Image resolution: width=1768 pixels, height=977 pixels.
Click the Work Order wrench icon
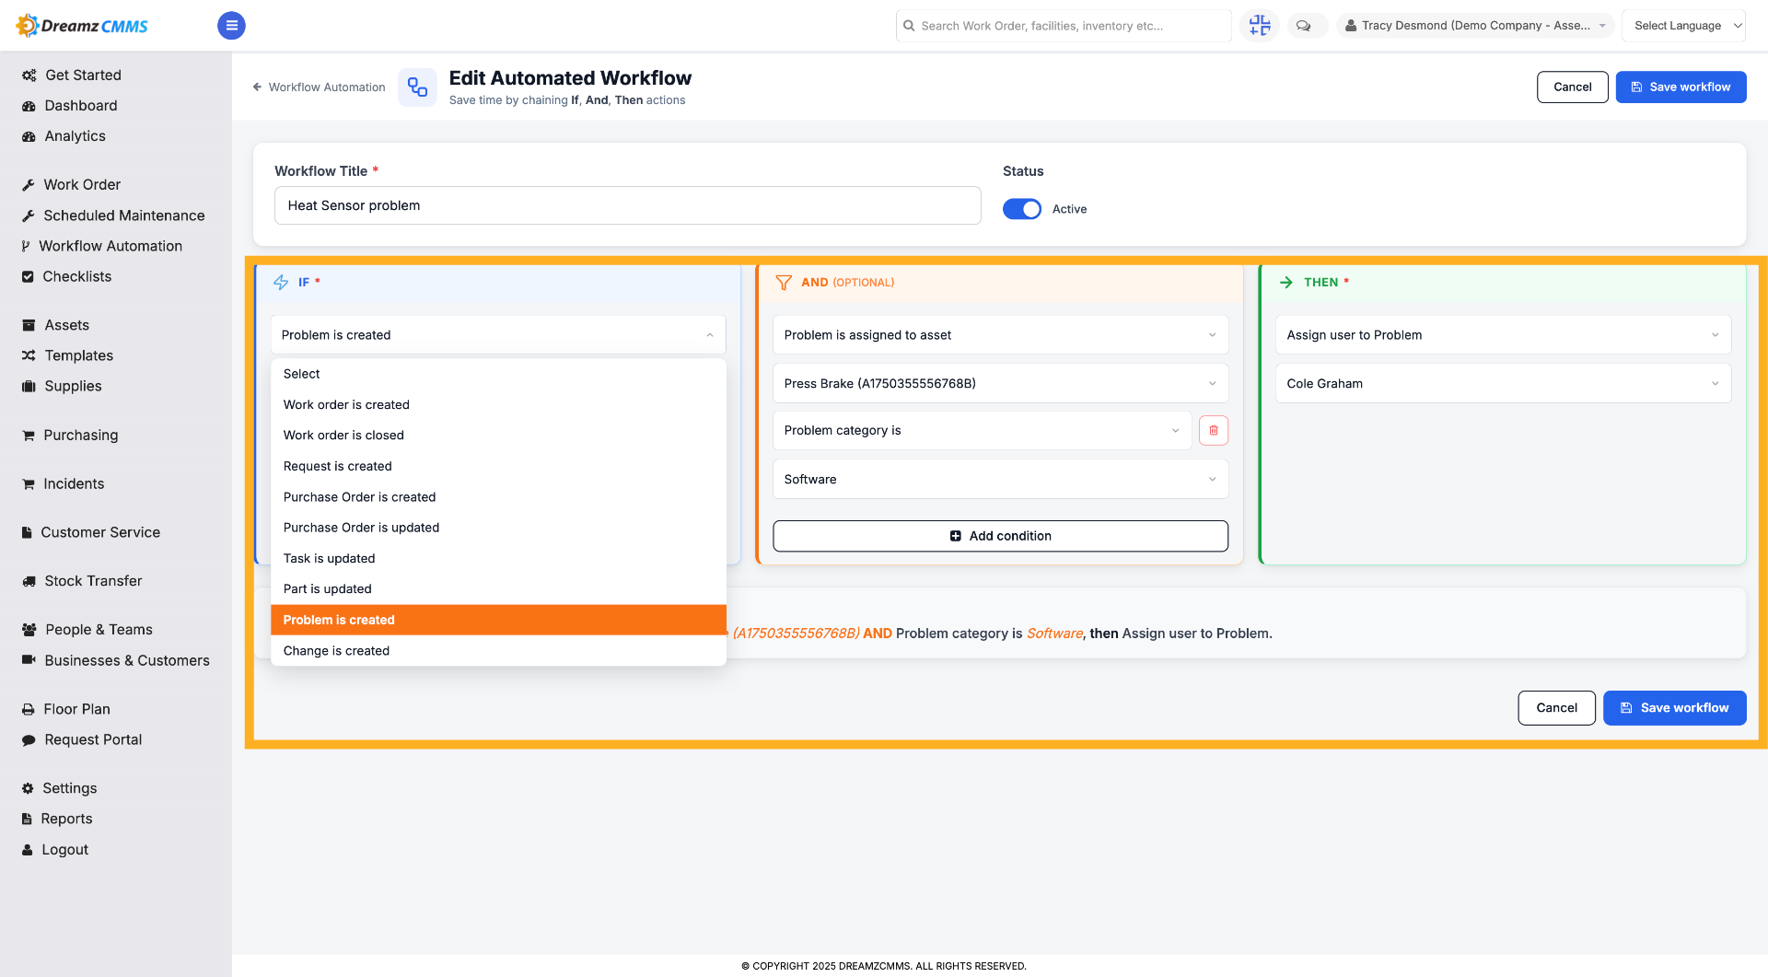tap(29, 185)
